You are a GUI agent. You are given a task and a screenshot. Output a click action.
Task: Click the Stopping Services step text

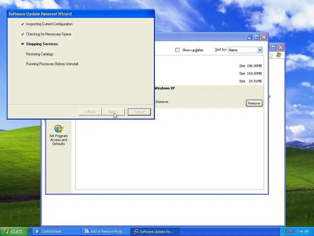pos(42,44)
